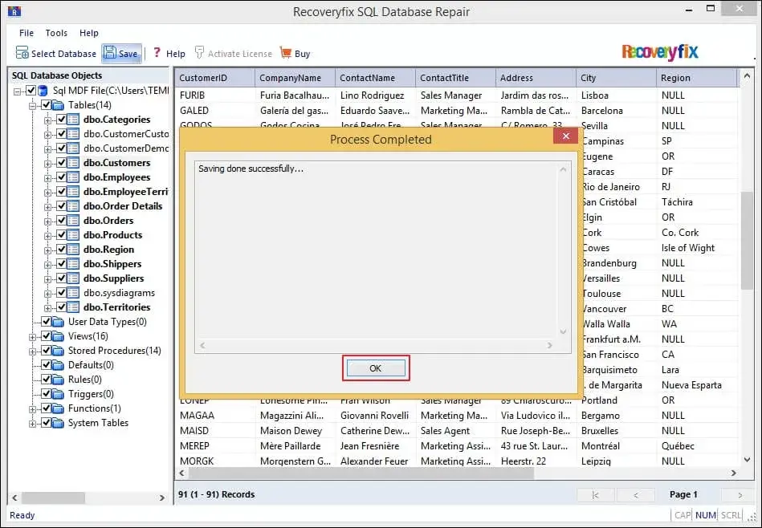This screenshot has height=528, width=762.
Task: Go to the next records page
Action: pyautogui.click(x=740, y=495)
